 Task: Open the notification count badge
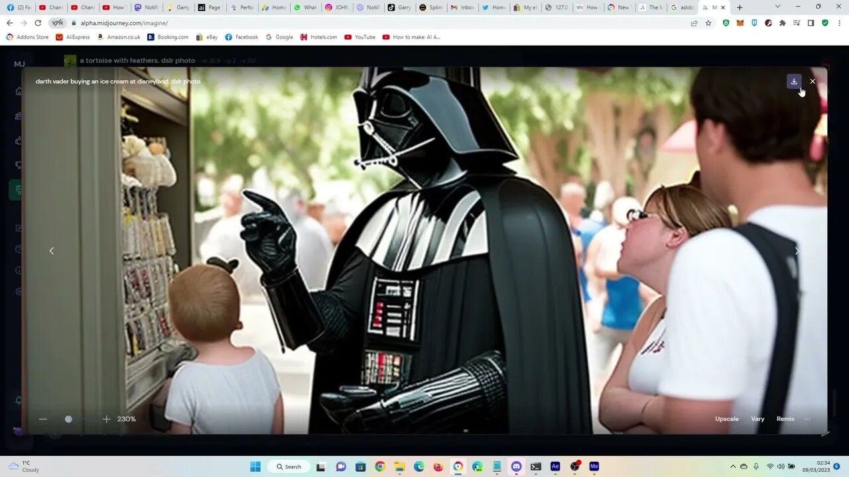(x=837, y=466)
